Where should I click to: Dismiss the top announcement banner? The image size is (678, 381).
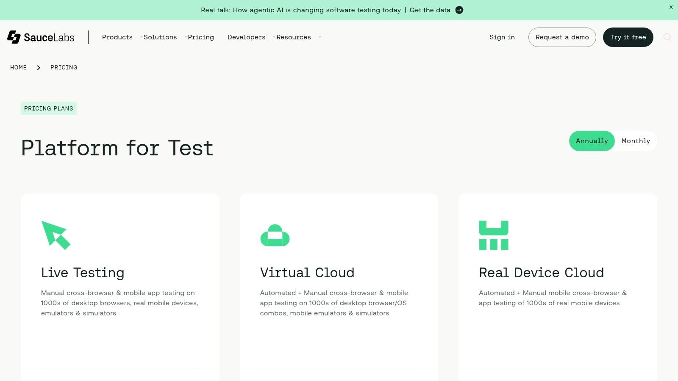(x=671, y=7)
